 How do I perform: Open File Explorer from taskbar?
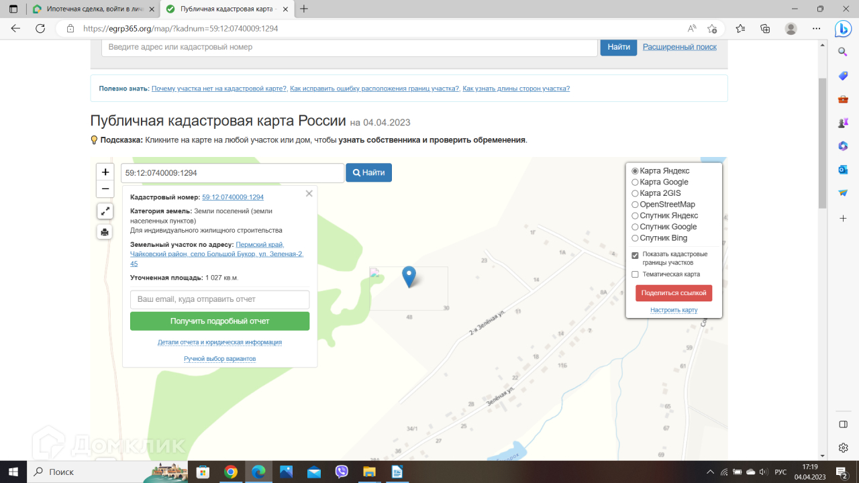coord(369,472)
